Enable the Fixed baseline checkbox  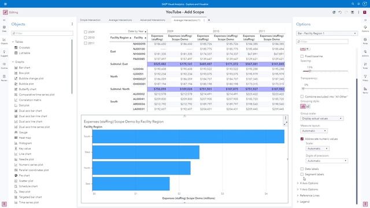(302, 57)
